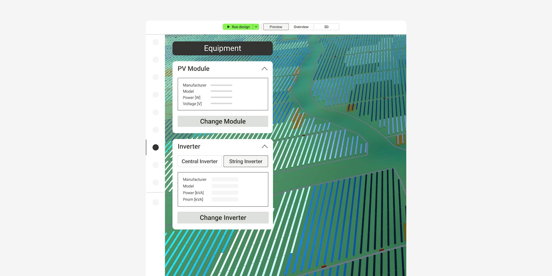The image size is (552, 276).
Task: Switch inverter type to Central Inverter
Action: pyautogui.click(x=200, y=161)
